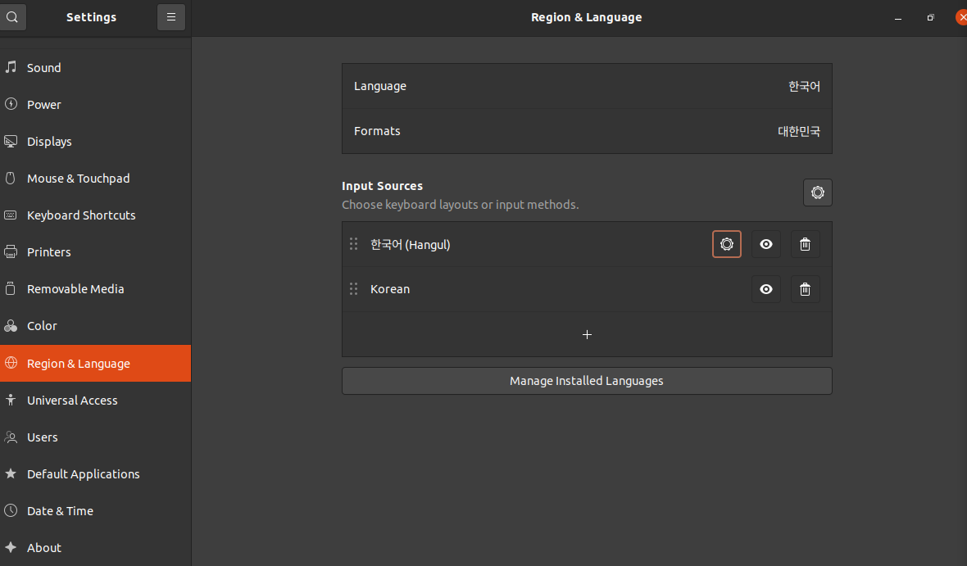
Task: Open the Universal Access panel
Action: [72, 401]
